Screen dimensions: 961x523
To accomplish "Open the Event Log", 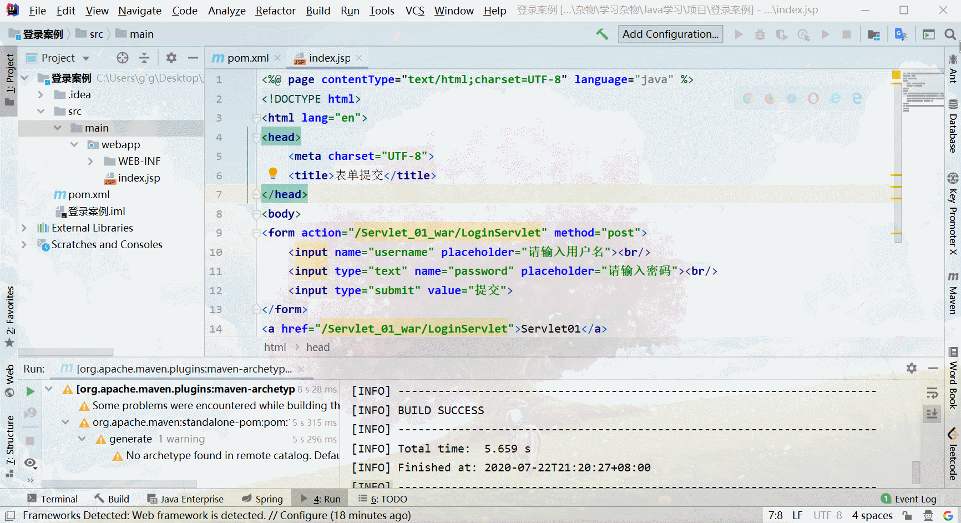I will coord(909,499).
